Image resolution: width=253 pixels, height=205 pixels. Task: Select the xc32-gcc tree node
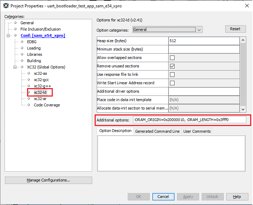(41, 80)
